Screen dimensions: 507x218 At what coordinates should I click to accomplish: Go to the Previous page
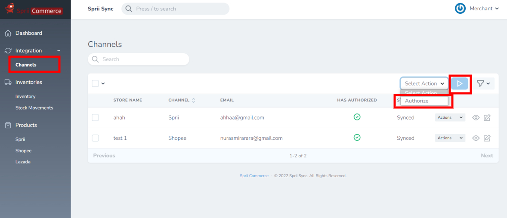(x=104, y=156)
